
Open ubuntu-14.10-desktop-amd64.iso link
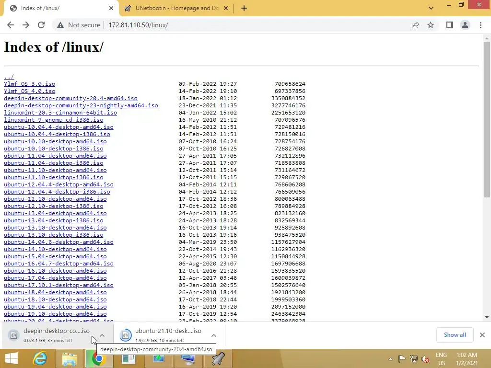55,249
